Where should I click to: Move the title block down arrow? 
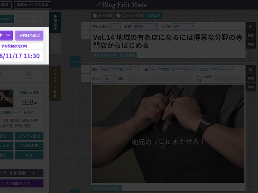86,35
